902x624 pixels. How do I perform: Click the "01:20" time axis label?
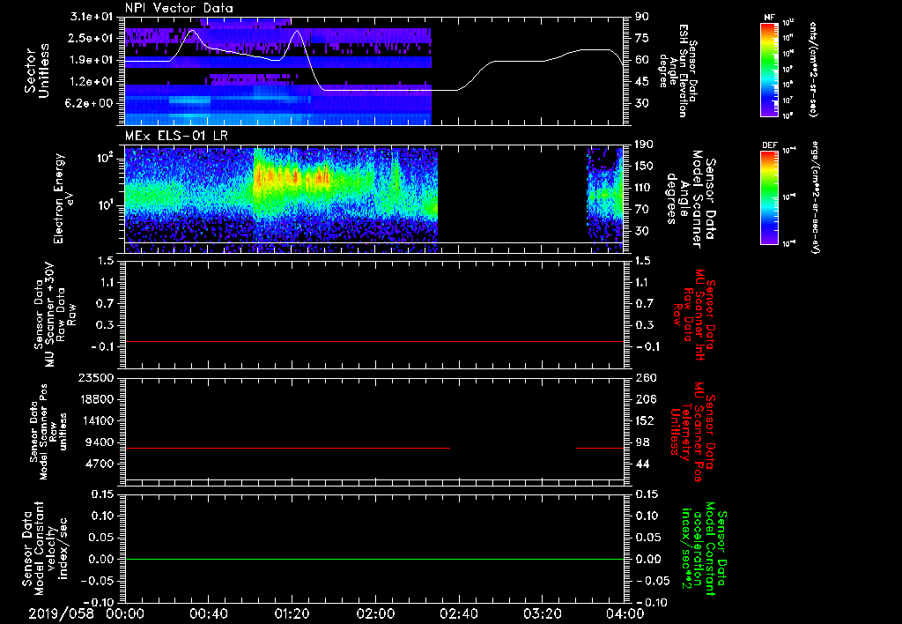292,614
